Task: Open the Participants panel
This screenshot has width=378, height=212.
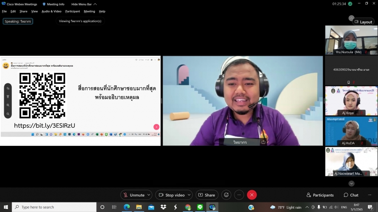Action: (x=320, y=195)
